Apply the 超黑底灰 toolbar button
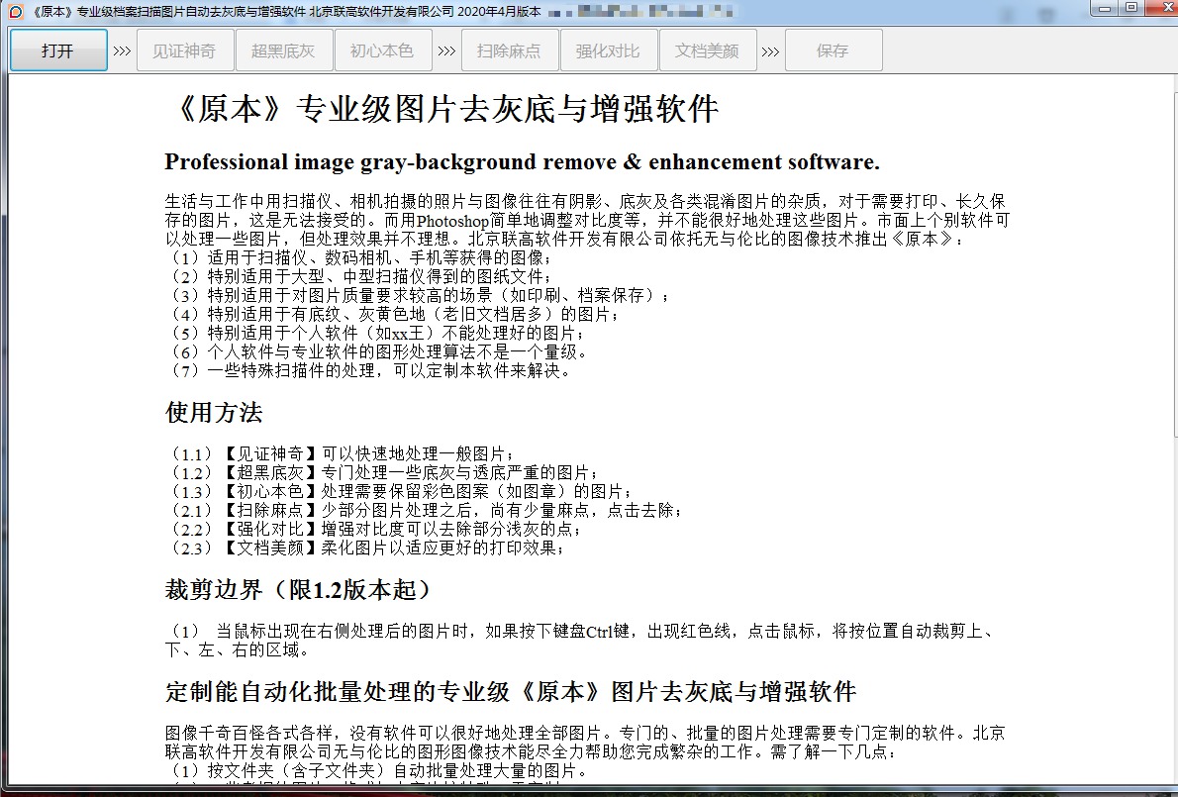Viewport: 1178px width, 797px height. tap(284, 50)
